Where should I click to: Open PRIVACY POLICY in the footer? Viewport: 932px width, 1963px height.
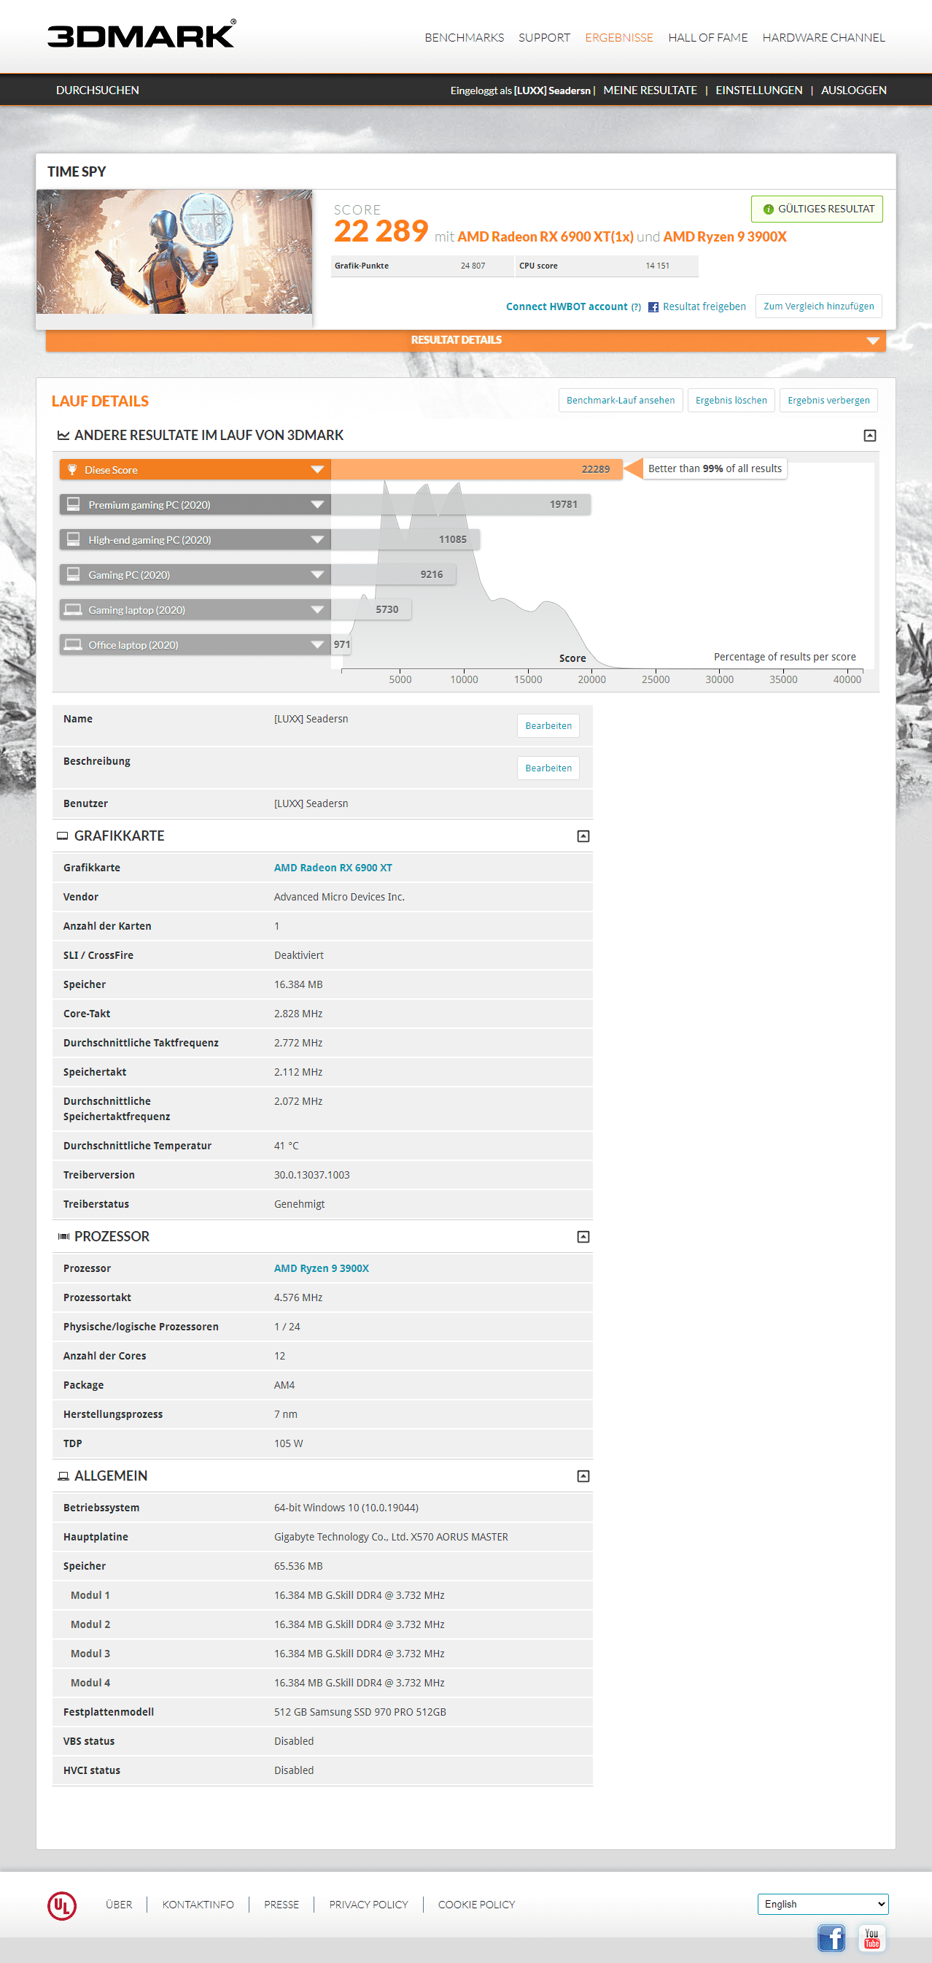click(x=368, y=1905)
